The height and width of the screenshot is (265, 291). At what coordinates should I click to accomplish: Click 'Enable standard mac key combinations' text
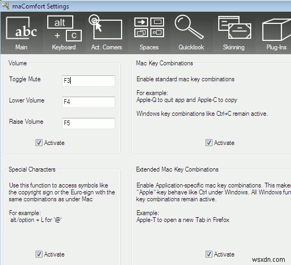pyautogui.click(x=185, y=79)
